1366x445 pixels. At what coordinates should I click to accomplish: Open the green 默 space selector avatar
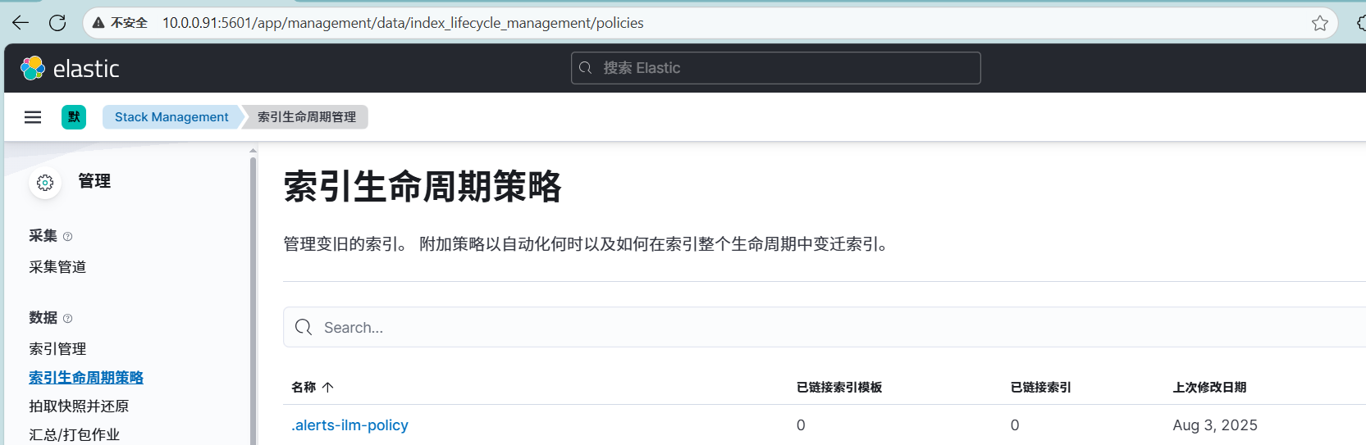74,117
